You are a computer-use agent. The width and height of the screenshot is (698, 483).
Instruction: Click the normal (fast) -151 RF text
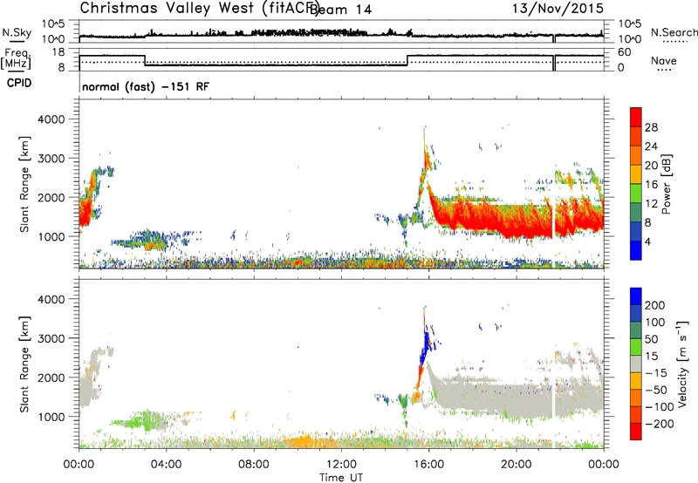pyautogui.click(x=146, y=86)
